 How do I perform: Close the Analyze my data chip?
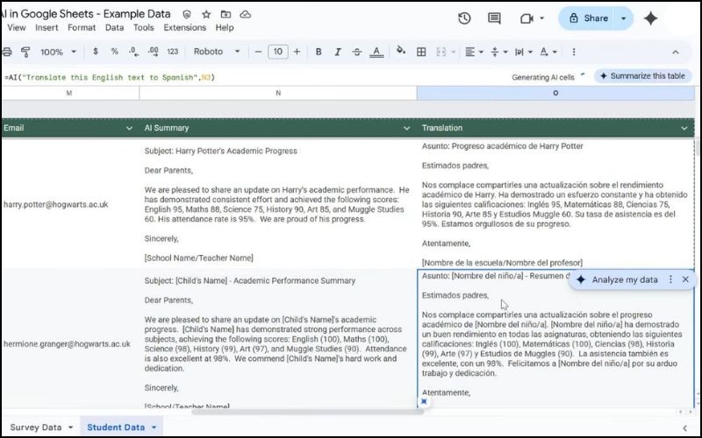click(685, 279)
